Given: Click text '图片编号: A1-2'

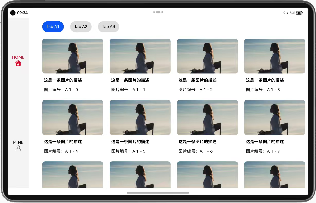Looking at the screenshot, I should [196, 90].
